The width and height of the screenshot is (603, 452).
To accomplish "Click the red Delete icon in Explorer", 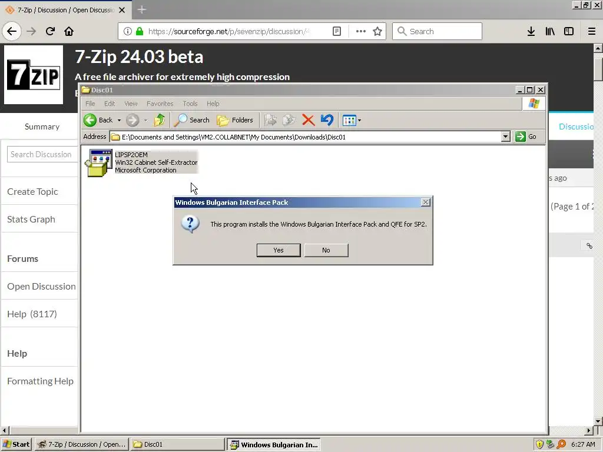I will pyautogui.click(x=308, y=120).
